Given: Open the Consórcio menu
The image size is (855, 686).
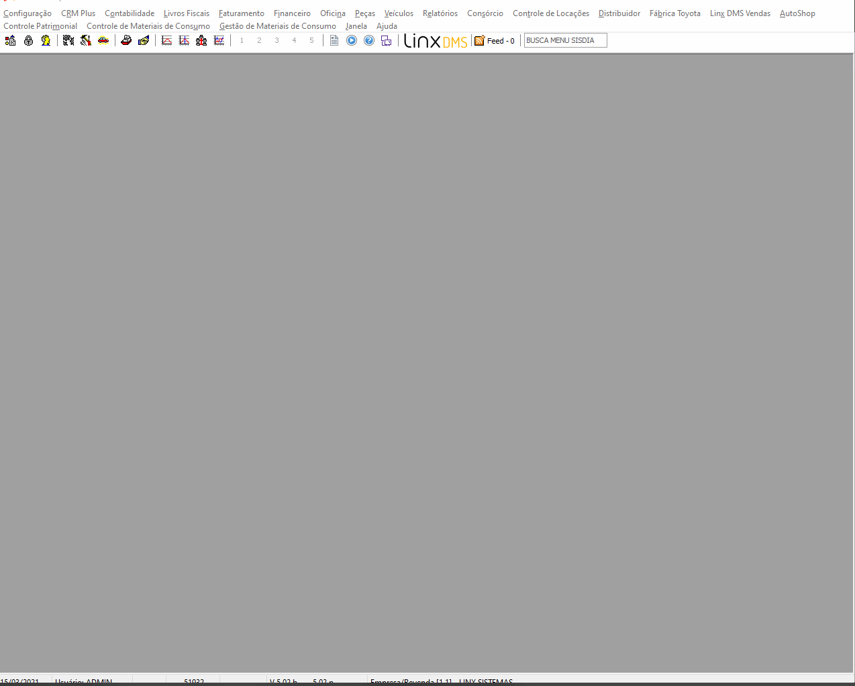Looking at the screenshot, I should [485, 13].
